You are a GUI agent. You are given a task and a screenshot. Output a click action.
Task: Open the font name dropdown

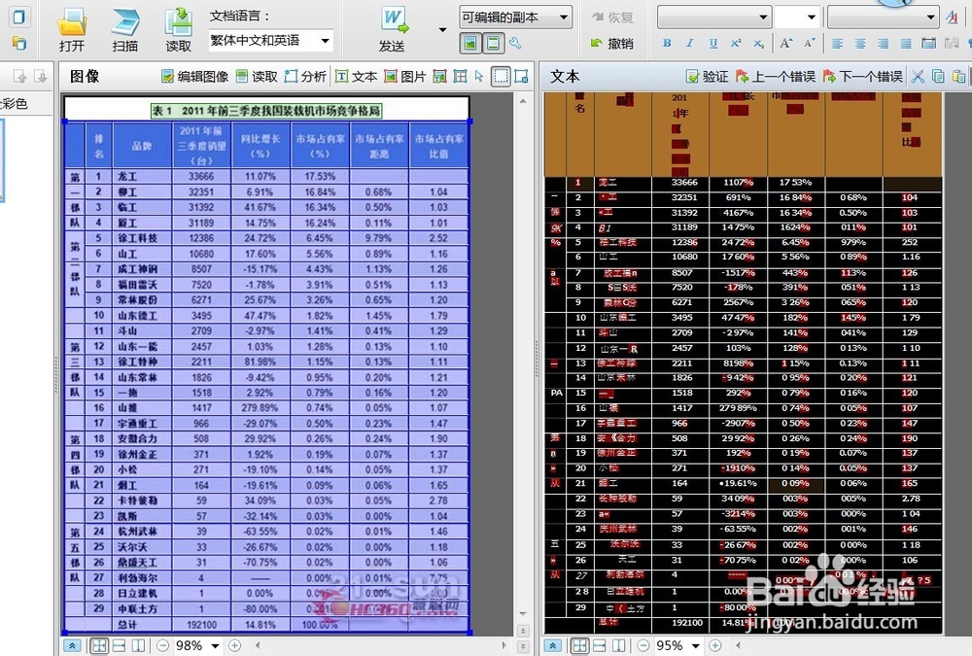click(714, 17)
